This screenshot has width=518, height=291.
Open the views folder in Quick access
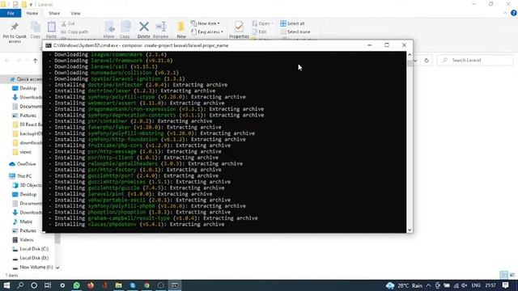coord(22,152)
